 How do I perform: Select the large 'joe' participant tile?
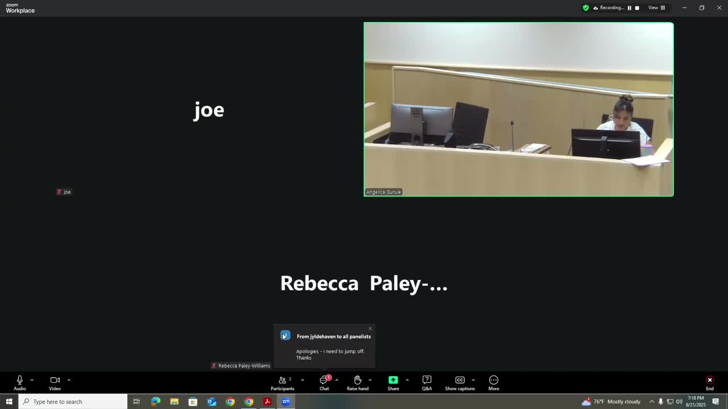pos(209,109)
